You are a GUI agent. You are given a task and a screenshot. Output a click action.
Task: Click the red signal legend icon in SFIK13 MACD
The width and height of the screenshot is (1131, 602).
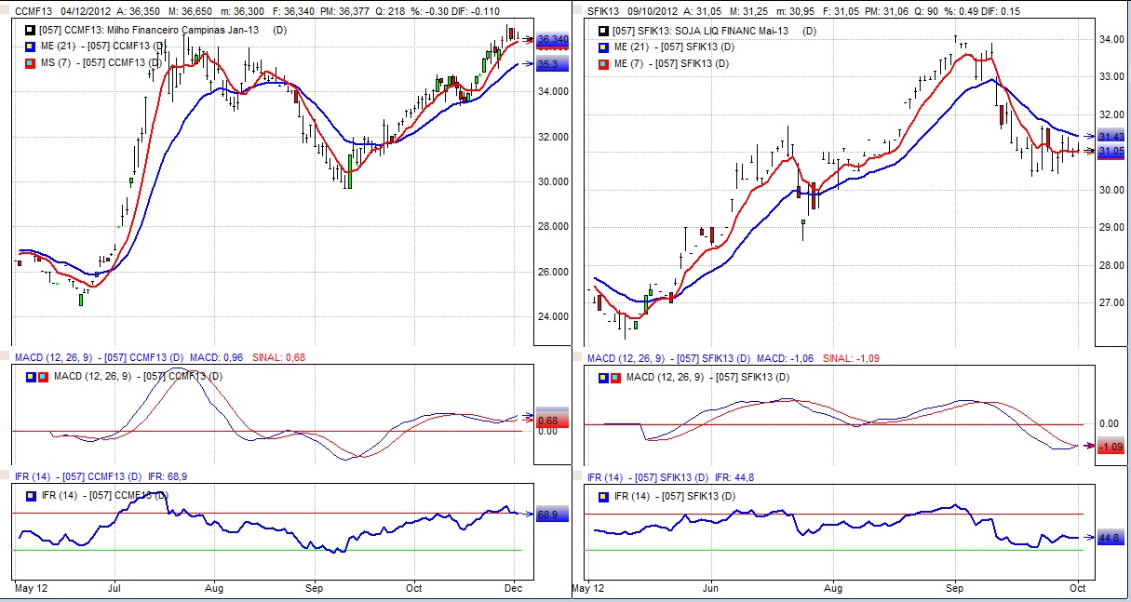[616, 377]
